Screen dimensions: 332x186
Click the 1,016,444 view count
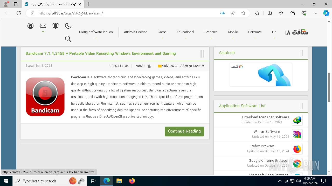click(x=116, y=66)
